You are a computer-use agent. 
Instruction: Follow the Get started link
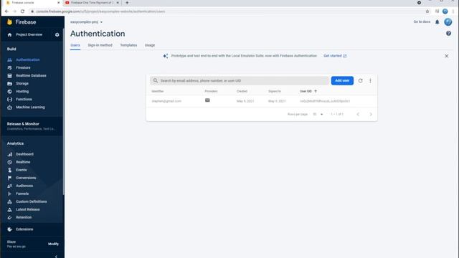point(335,56)
